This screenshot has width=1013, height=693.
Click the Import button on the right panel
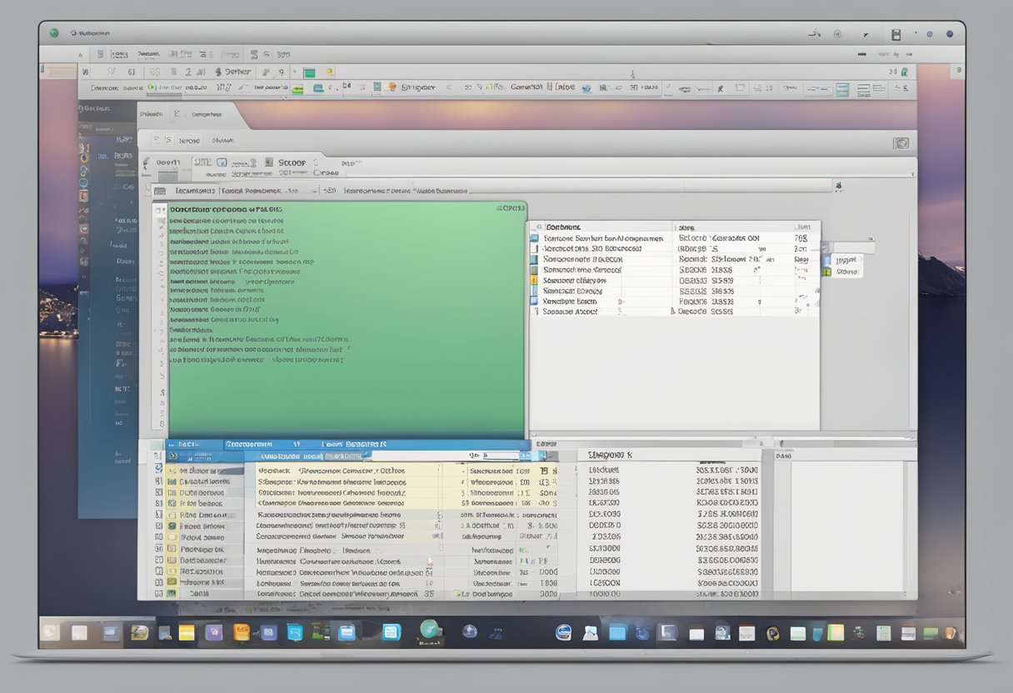coord(845,259)
